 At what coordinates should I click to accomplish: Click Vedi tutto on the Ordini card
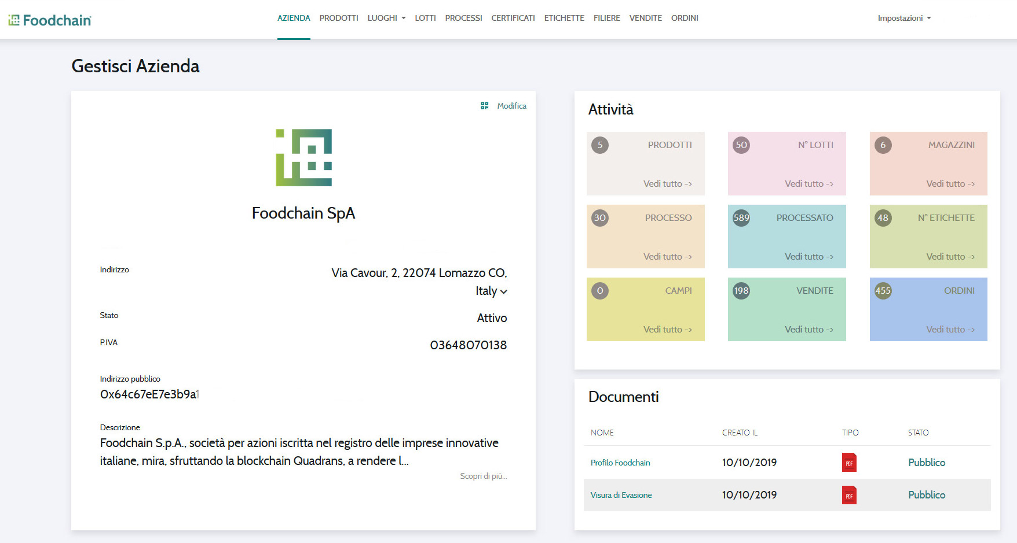point(950,330)
